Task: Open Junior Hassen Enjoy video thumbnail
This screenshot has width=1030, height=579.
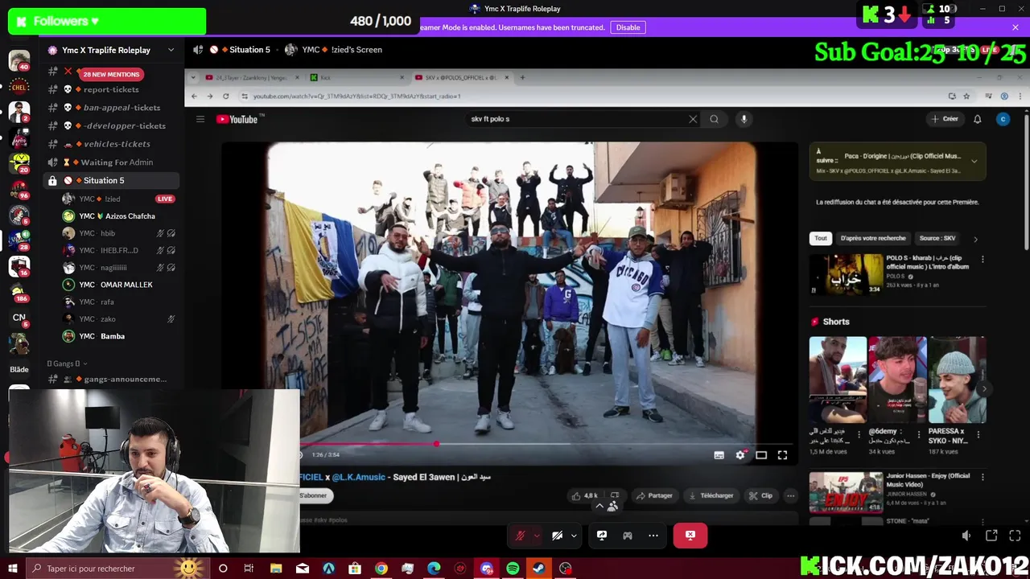Action: pos(846,492)
